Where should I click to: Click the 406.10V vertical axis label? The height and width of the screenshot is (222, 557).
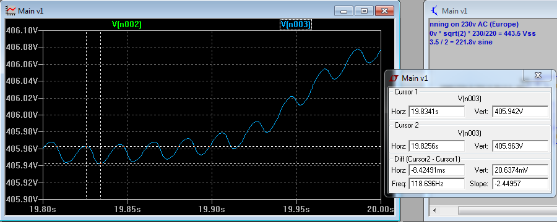(x=22, y=30)
